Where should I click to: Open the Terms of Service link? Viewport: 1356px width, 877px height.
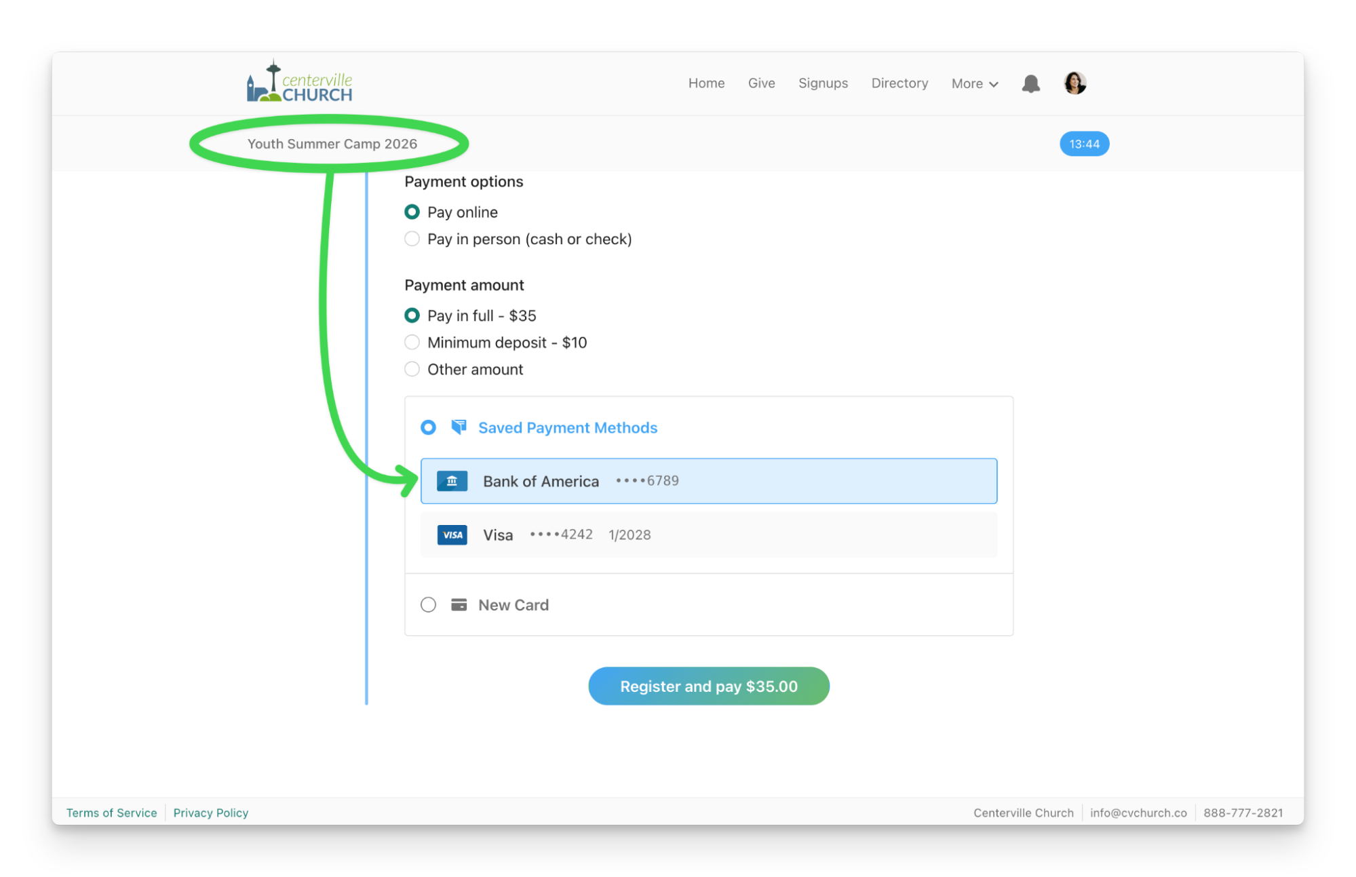point(111,813)
